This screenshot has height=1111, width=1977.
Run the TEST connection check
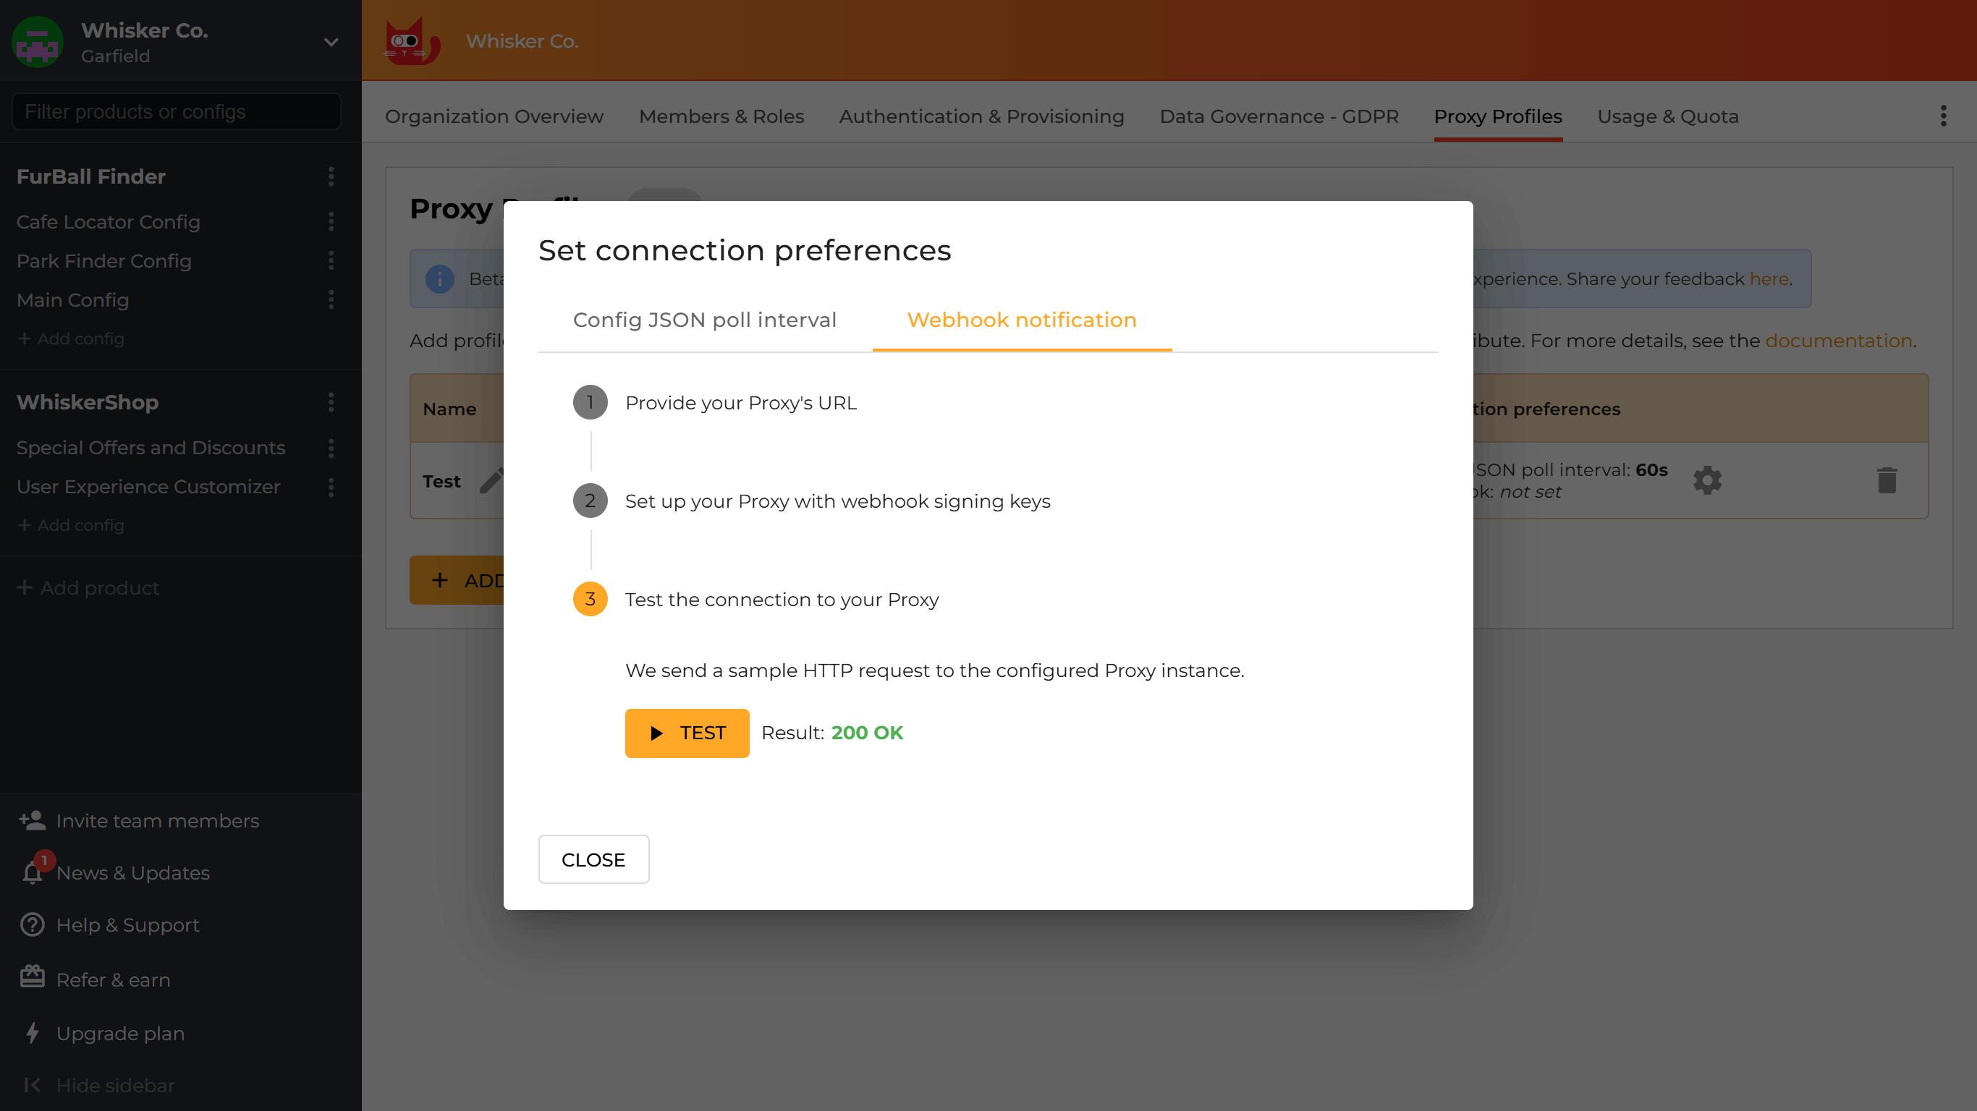click(686, 733)
